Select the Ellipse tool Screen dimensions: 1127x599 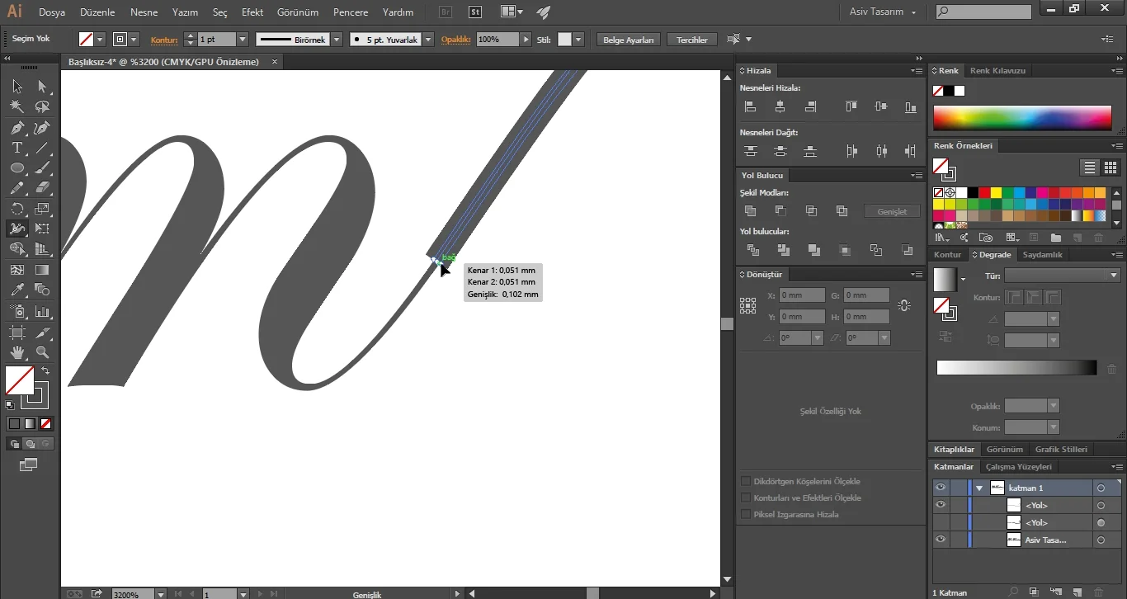pos(17,167)
